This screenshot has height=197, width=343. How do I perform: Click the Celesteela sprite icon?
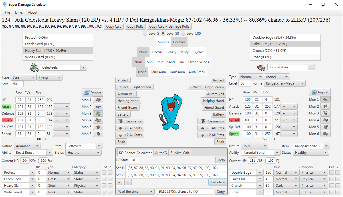(x=34, y=67)
